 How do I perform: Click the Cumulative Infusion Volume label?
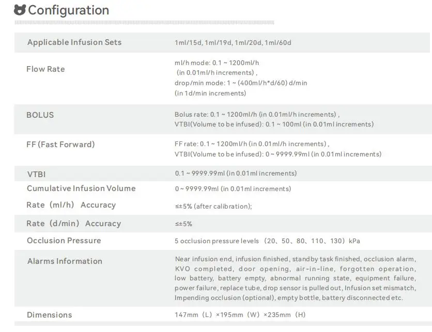click(81, 188)
